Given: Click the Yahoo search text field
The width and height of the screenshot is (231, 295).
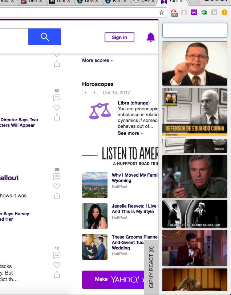Looking at the screenshot, I should pyautogui.click(x=14, y=37).
